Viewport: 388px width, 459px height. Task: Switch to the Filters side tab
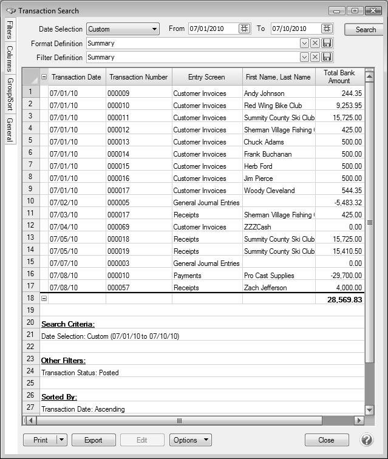click(x=9, y=30)
